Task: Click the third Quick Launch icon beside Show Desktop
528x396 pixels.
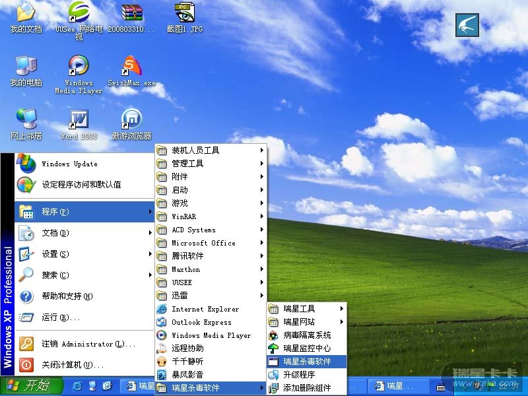Action: [107, 386]
